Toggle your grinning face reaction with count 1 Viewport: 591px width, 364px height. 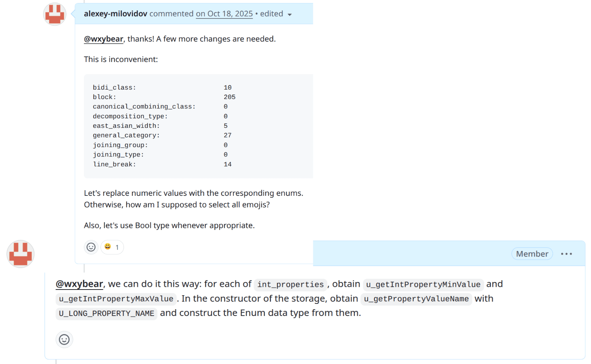(x=112, y=247)
